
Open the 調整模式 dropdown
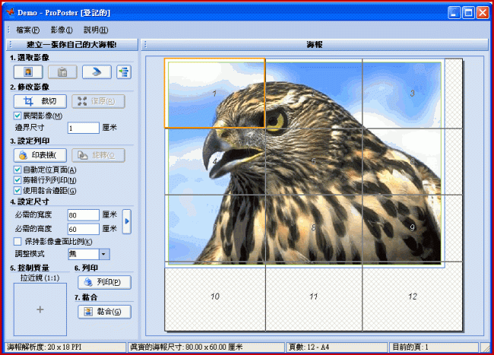point(104,254)
